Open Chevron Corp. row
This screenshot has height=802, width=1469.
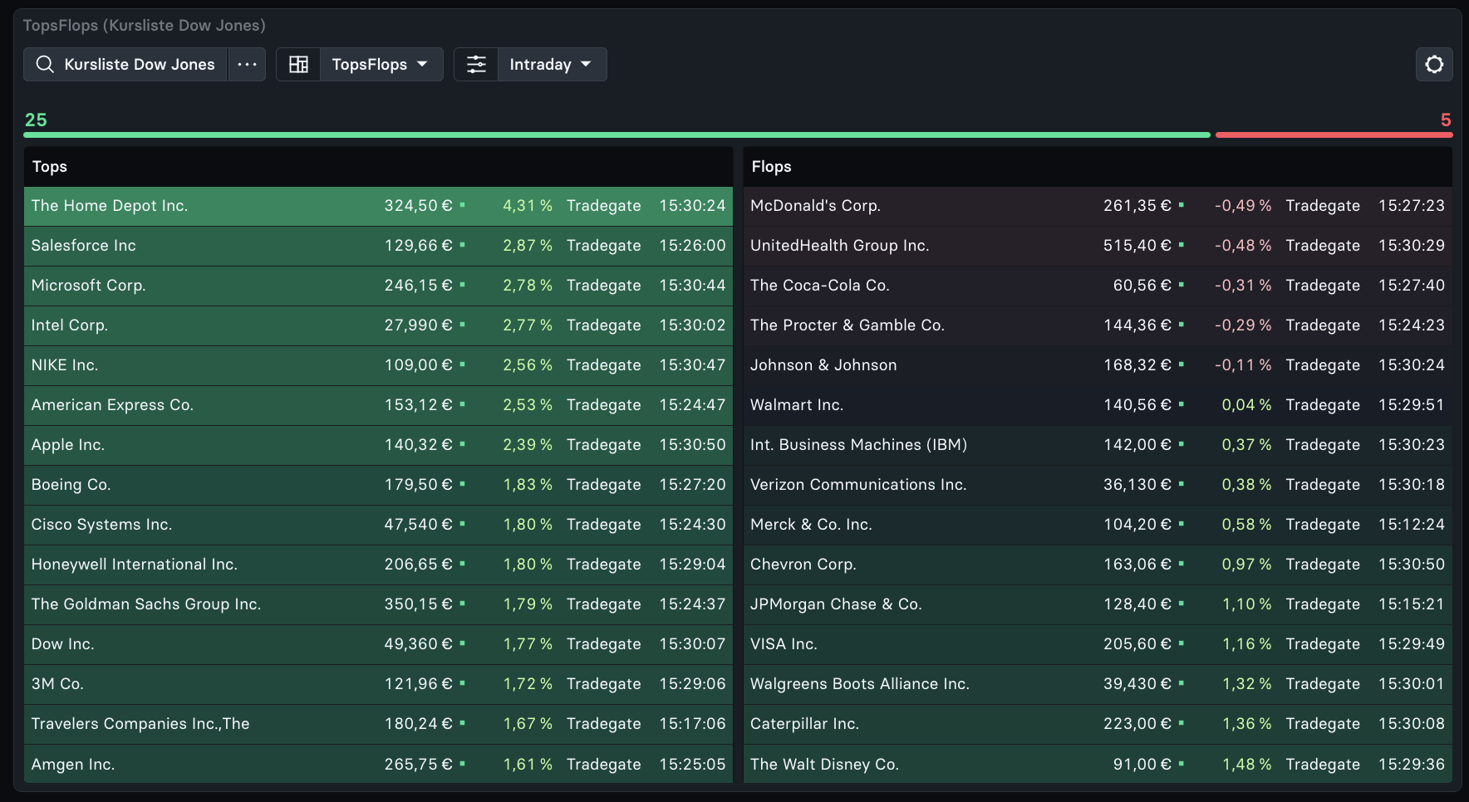[1098, 565]
